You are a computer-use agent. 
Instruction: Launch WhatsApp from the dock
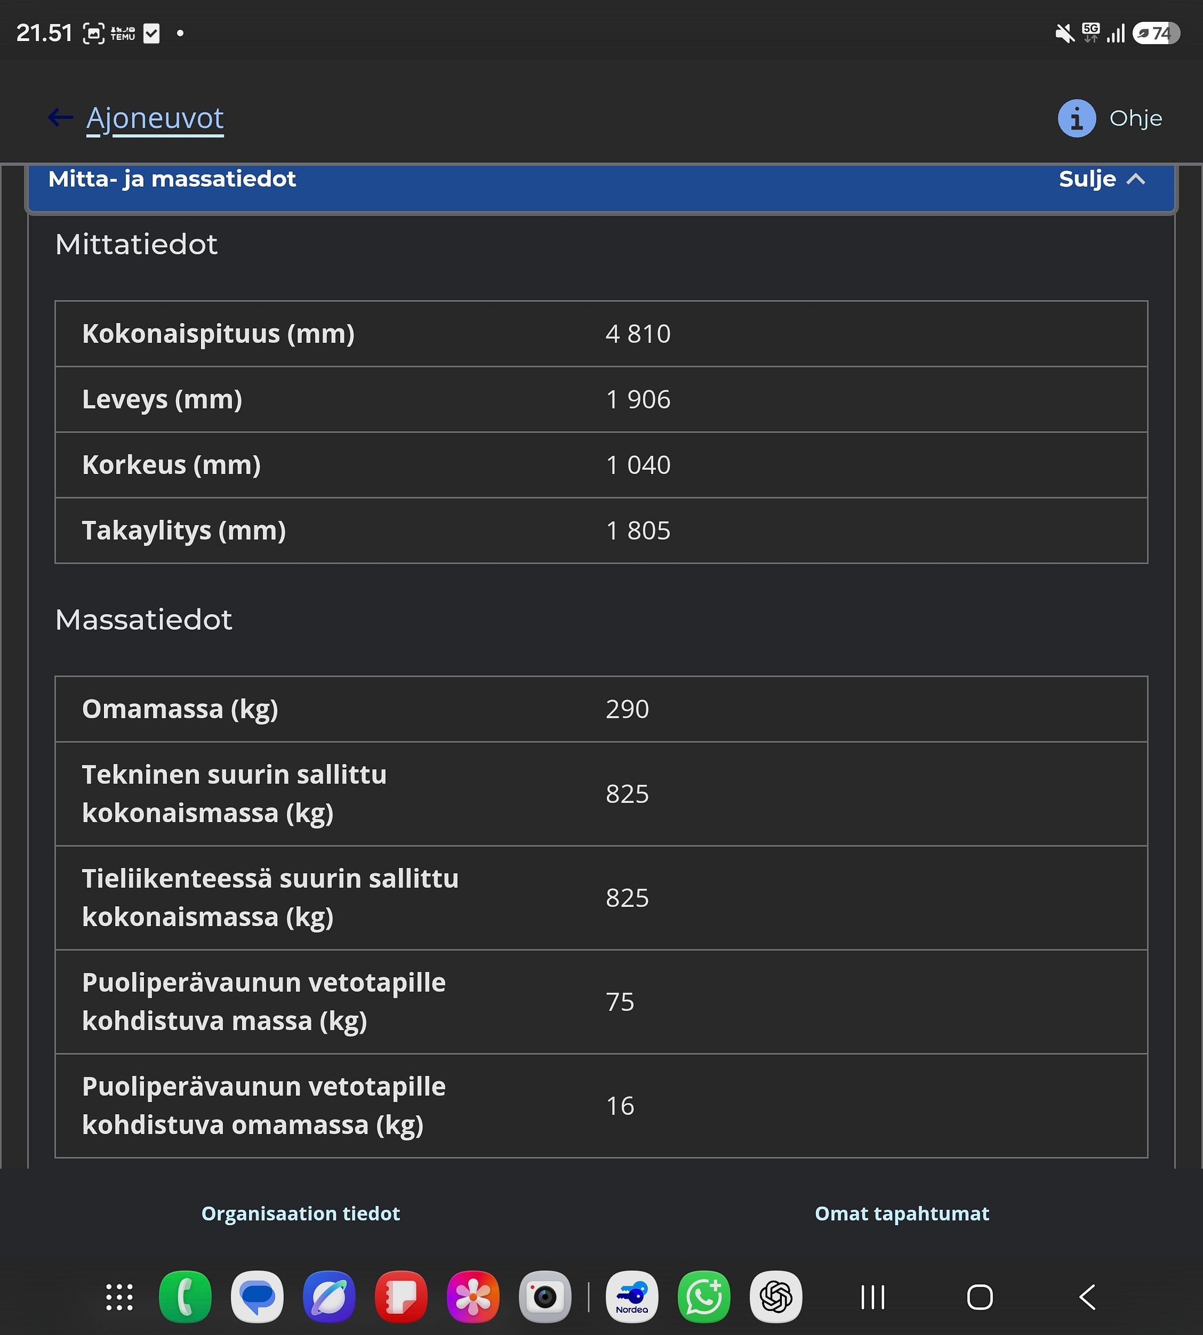pos(704,1297)
